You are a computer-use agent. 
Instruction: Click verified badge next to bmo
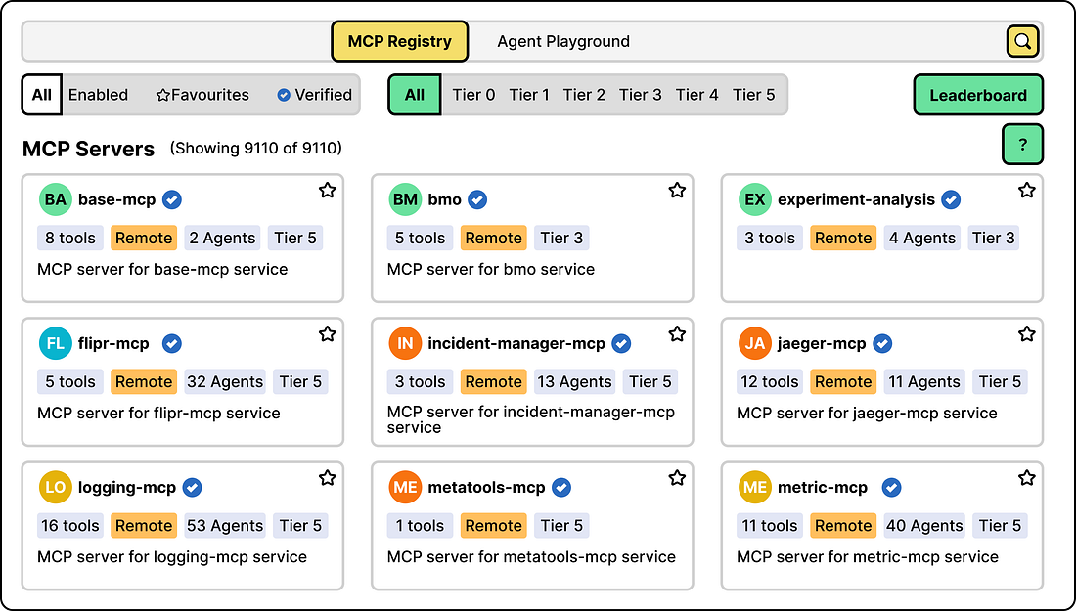point(477,199)
